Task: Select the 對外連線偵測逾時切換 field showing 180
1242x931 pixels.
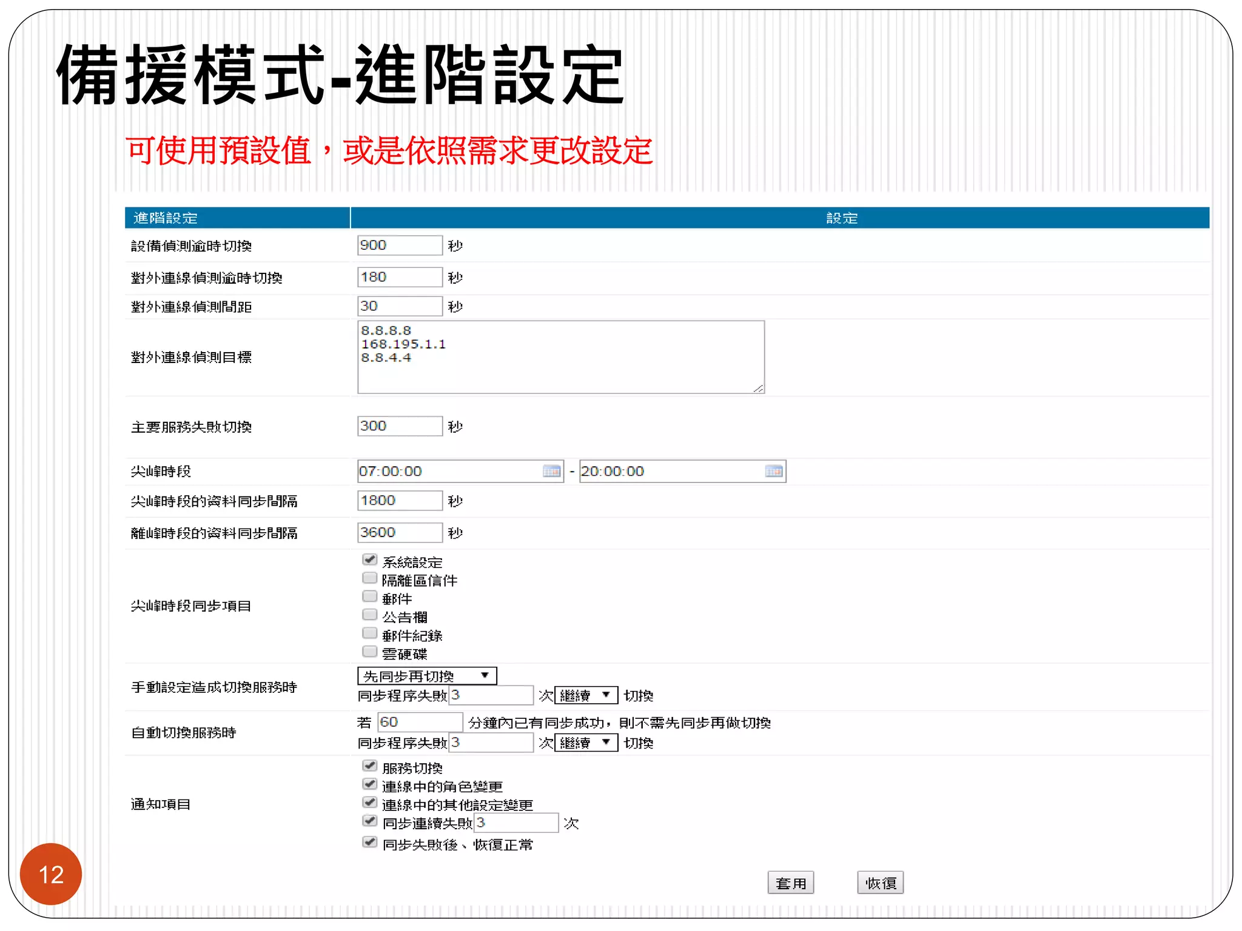Action: click(x=400, y=277)
